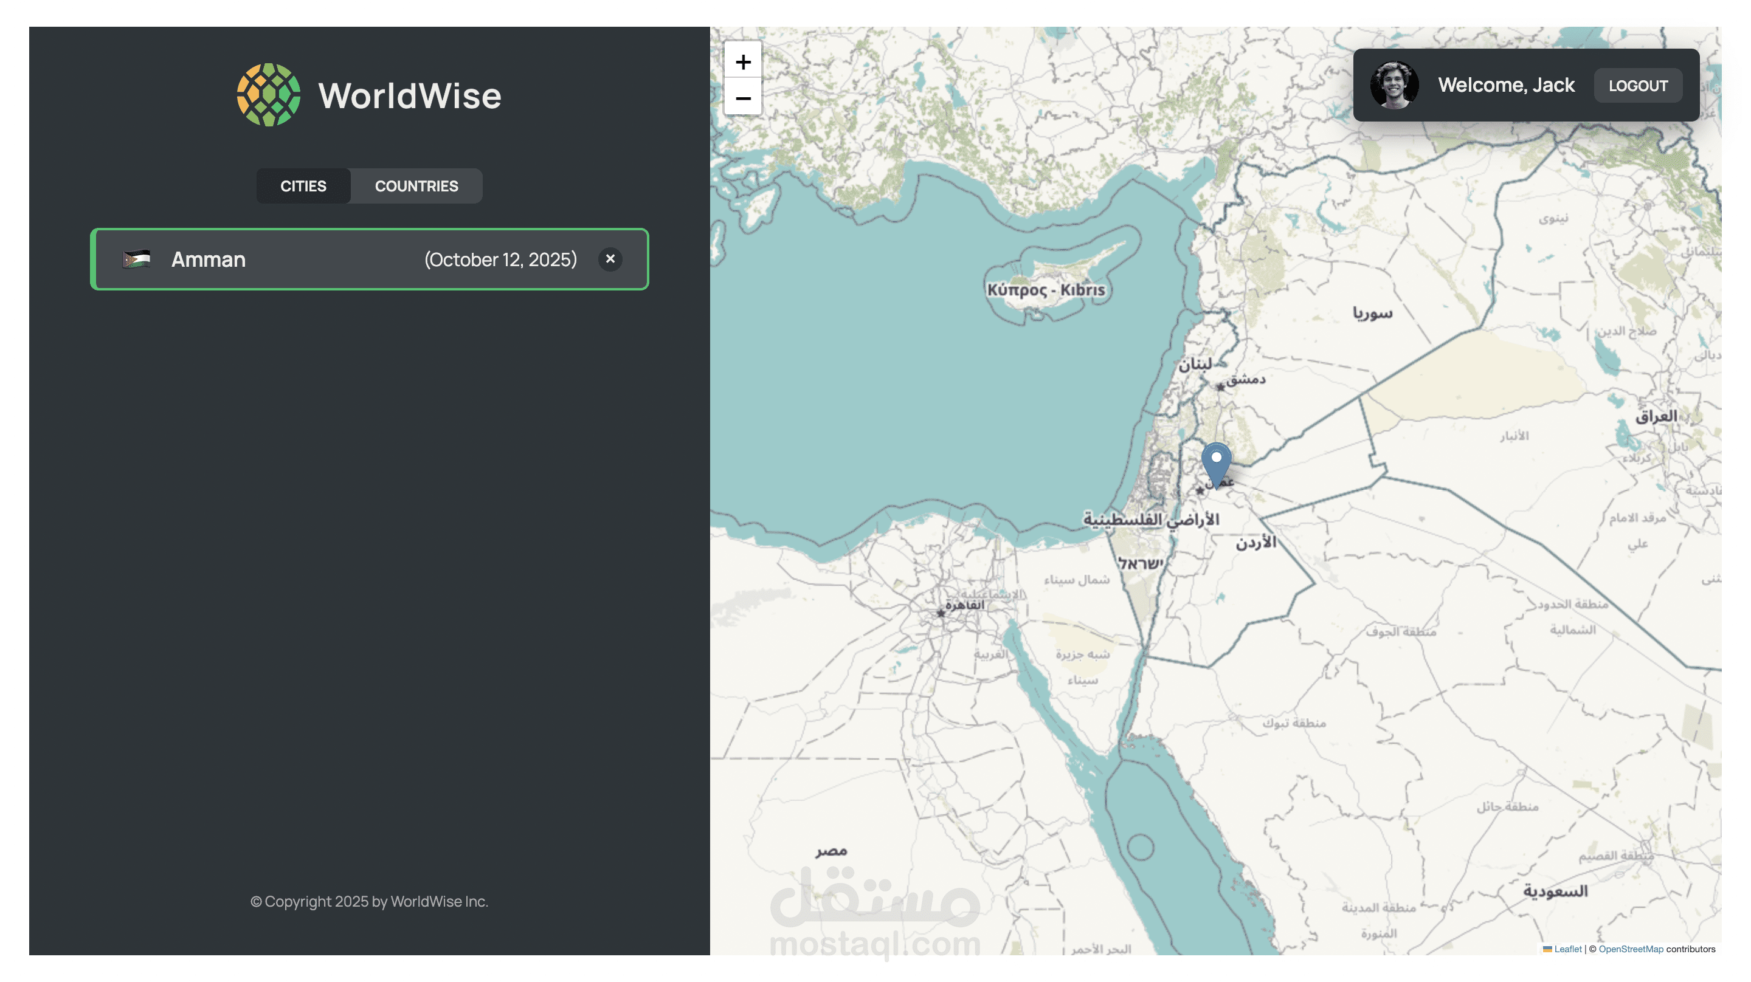The width and height of the screenshot is (1751, 982).
Task: Click the دمشق city label on the map
Action: pyautogui.click(x=1245, y=379)
